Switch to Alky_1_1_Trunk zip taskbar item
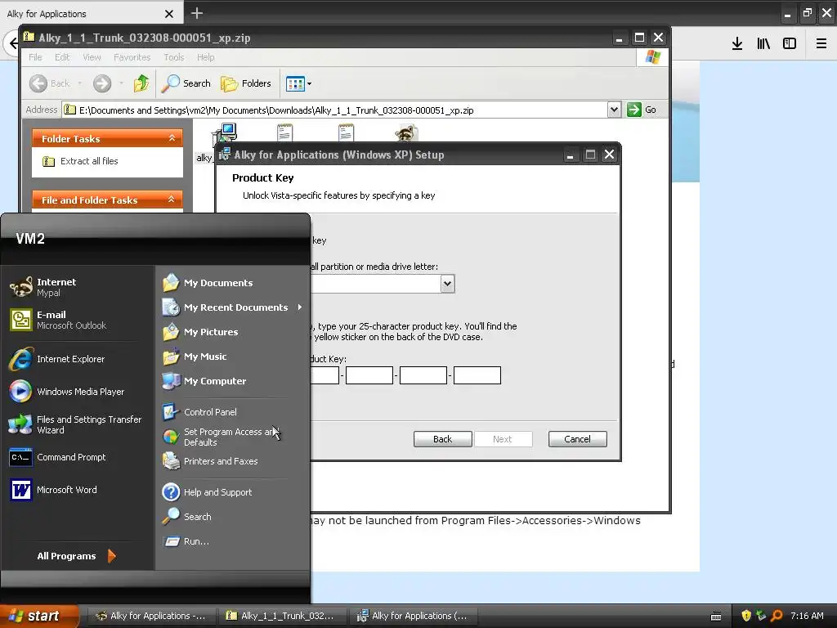837x628 pixels. [283, 616]
